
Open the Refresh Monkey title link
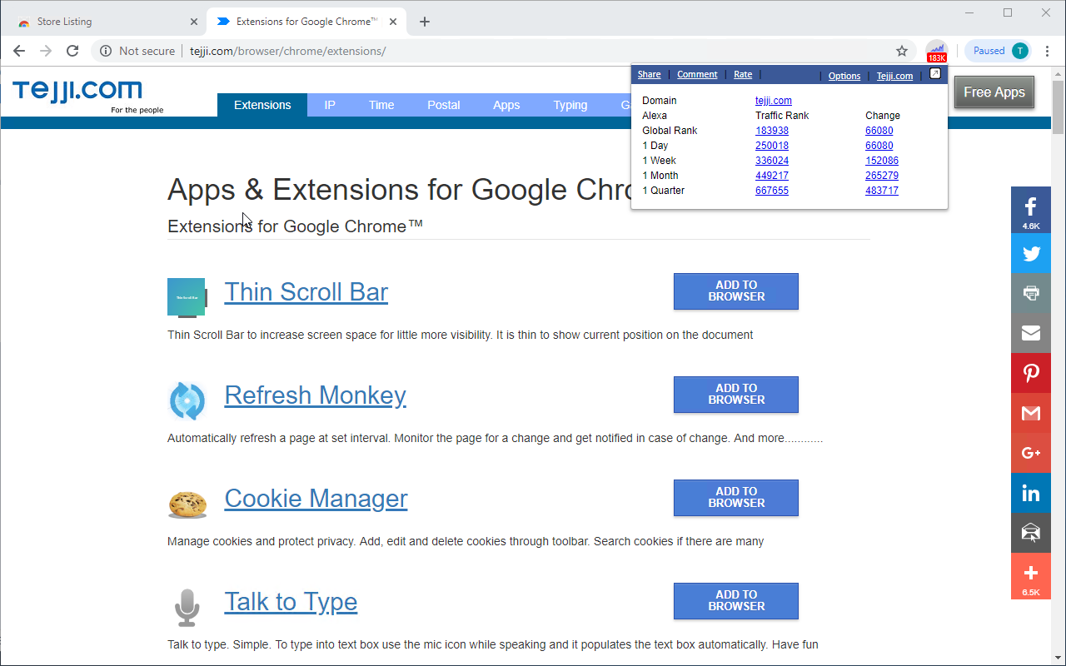pyautogui.click(x=316, y=395)
